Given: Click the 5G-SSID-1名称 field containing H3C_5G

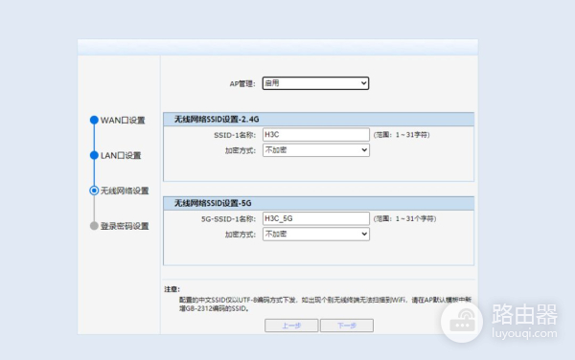Looking at the screenshot, I should coord(315,218).
